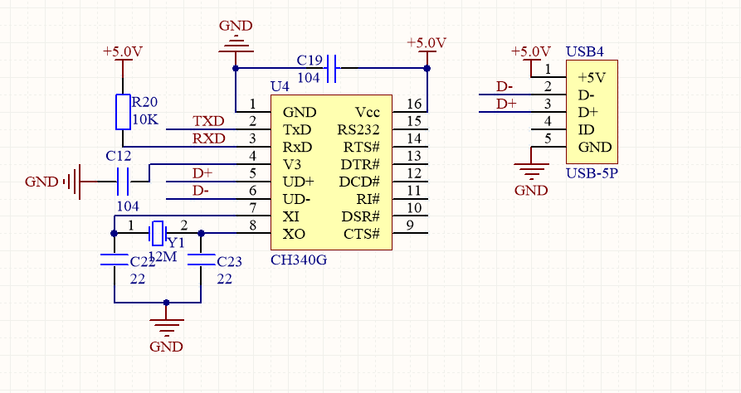This screenshot has height=393, width=741.
Task: Click the ID pin name on USB4
Action: [587, 129]
